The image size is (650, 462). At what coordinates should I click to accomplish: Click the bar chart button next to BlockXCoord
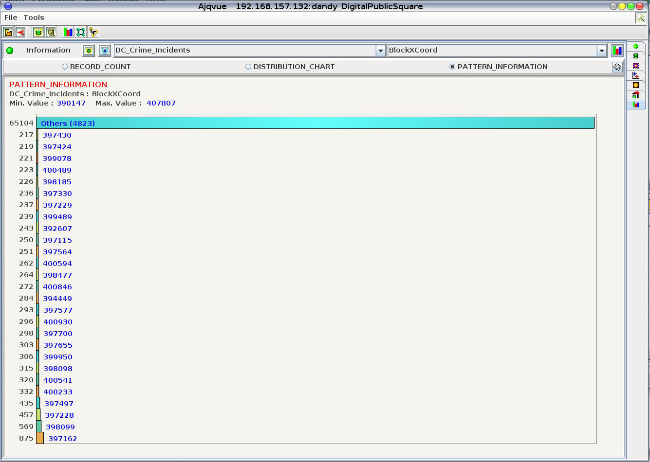tap(617, 51)
